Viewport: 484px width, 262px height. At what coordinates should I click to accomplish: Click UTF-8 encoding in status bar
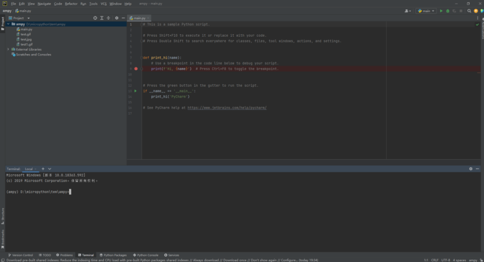click(x=446, y=260)
